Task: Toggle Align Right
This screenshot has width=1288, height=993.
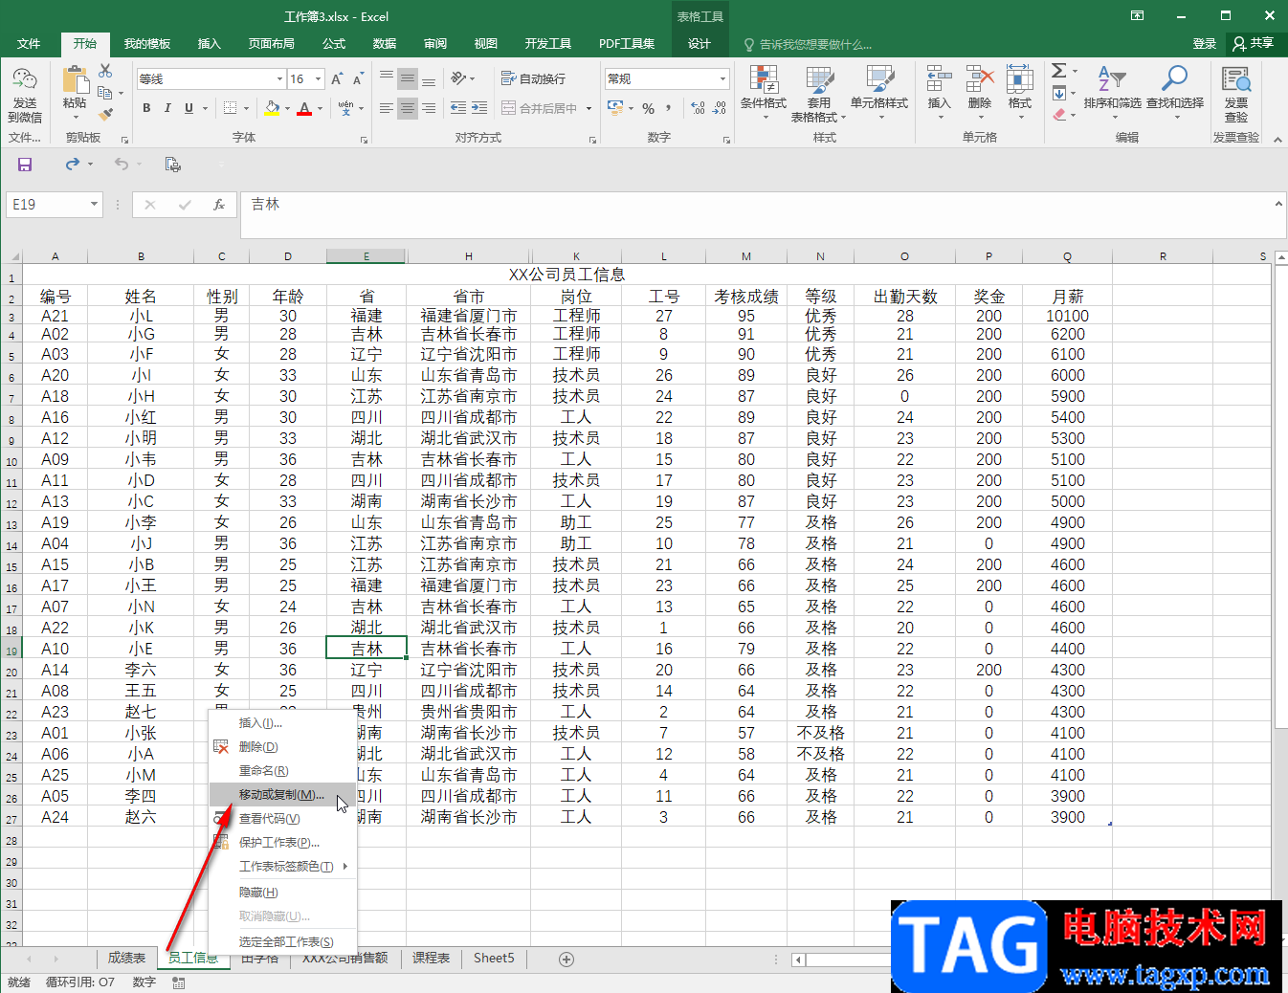Action: [429, 108]
